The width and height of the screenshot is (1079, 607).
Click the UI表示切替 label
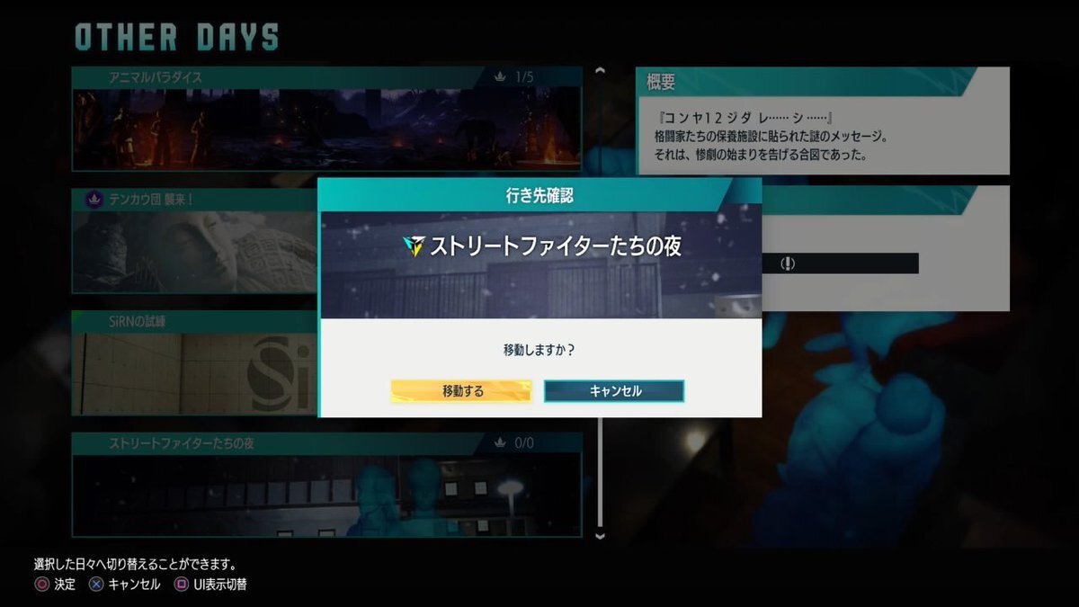[x=219, y=585]
